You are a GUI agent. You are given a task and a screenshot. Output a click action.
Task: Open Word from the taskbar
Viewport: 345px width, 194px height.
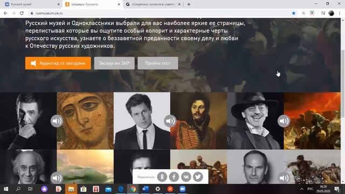(x=146, y=189)
